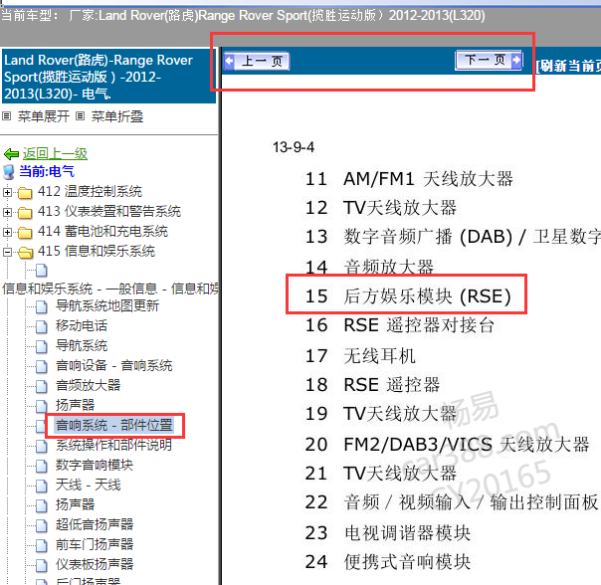Open 前车门扬声器 document

tap(95, 545)
